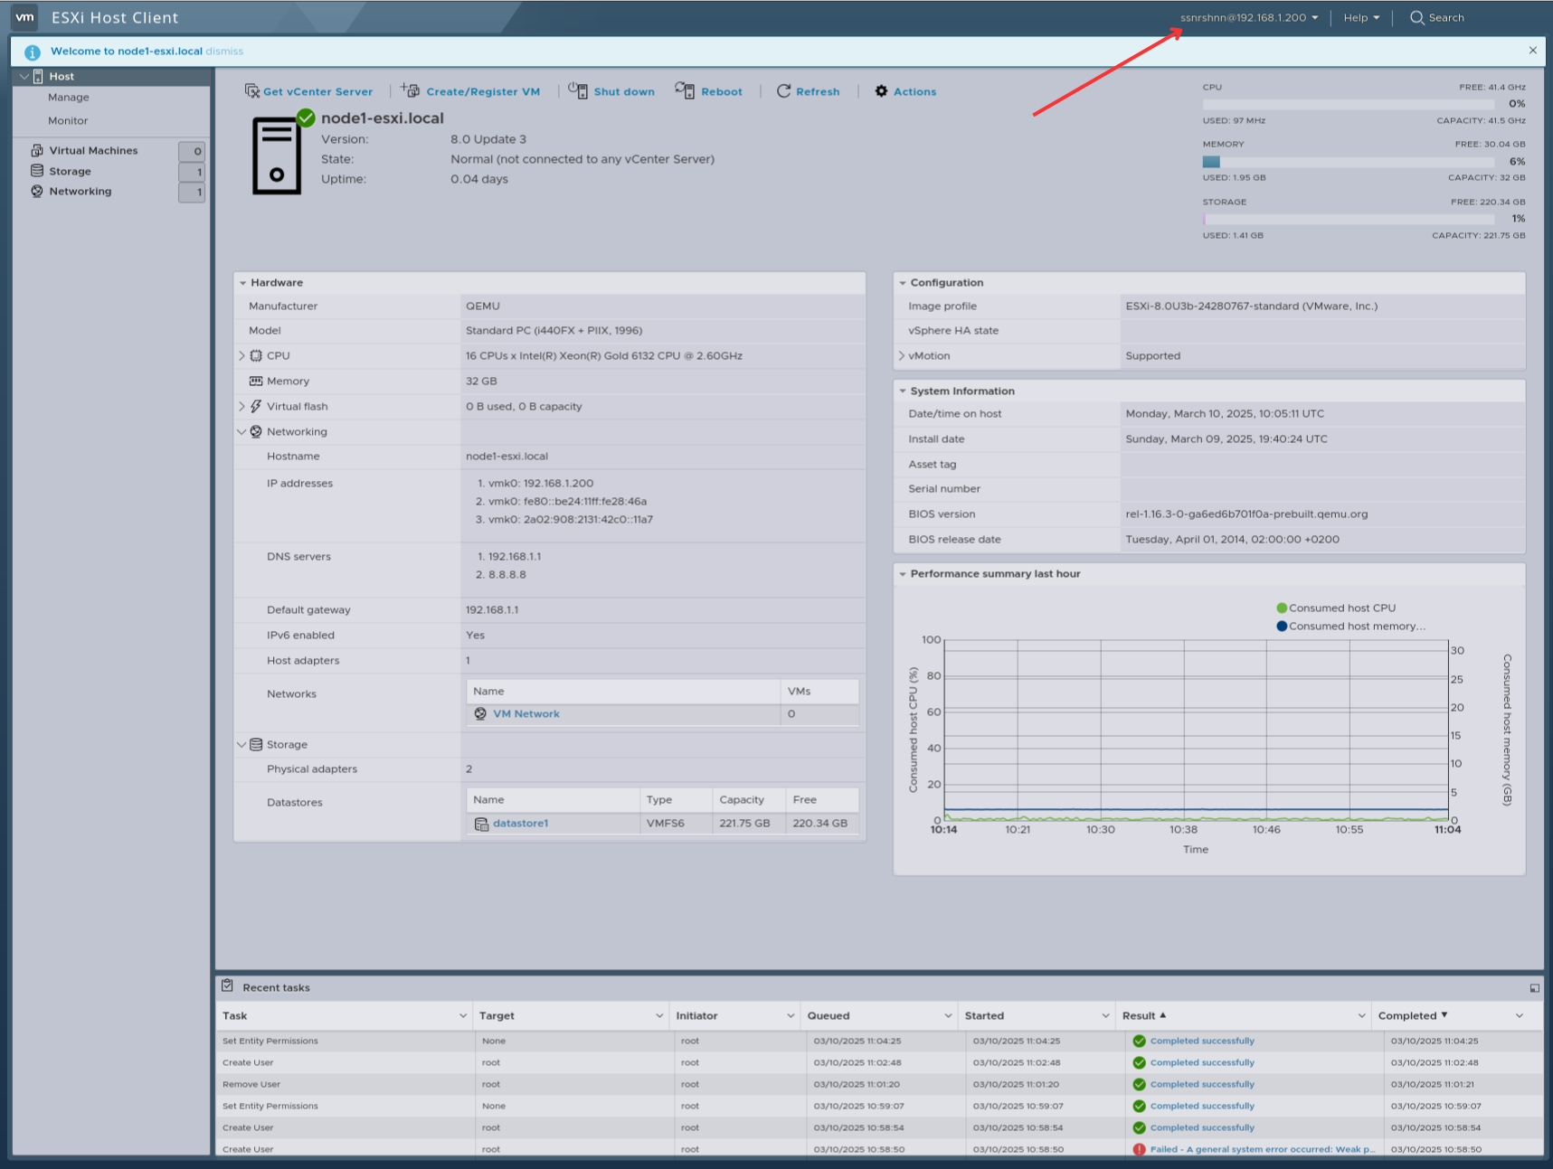Open the ssnrshnn user account dropdown
1553x1169 pixels.
(1248, 18)
